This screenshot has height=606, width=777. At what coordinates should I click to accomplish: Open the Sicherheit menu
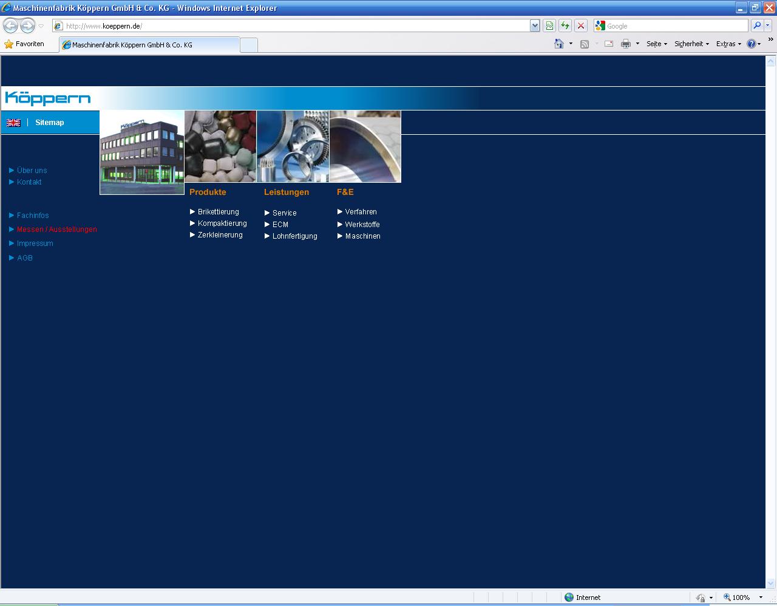click(691, 44)
